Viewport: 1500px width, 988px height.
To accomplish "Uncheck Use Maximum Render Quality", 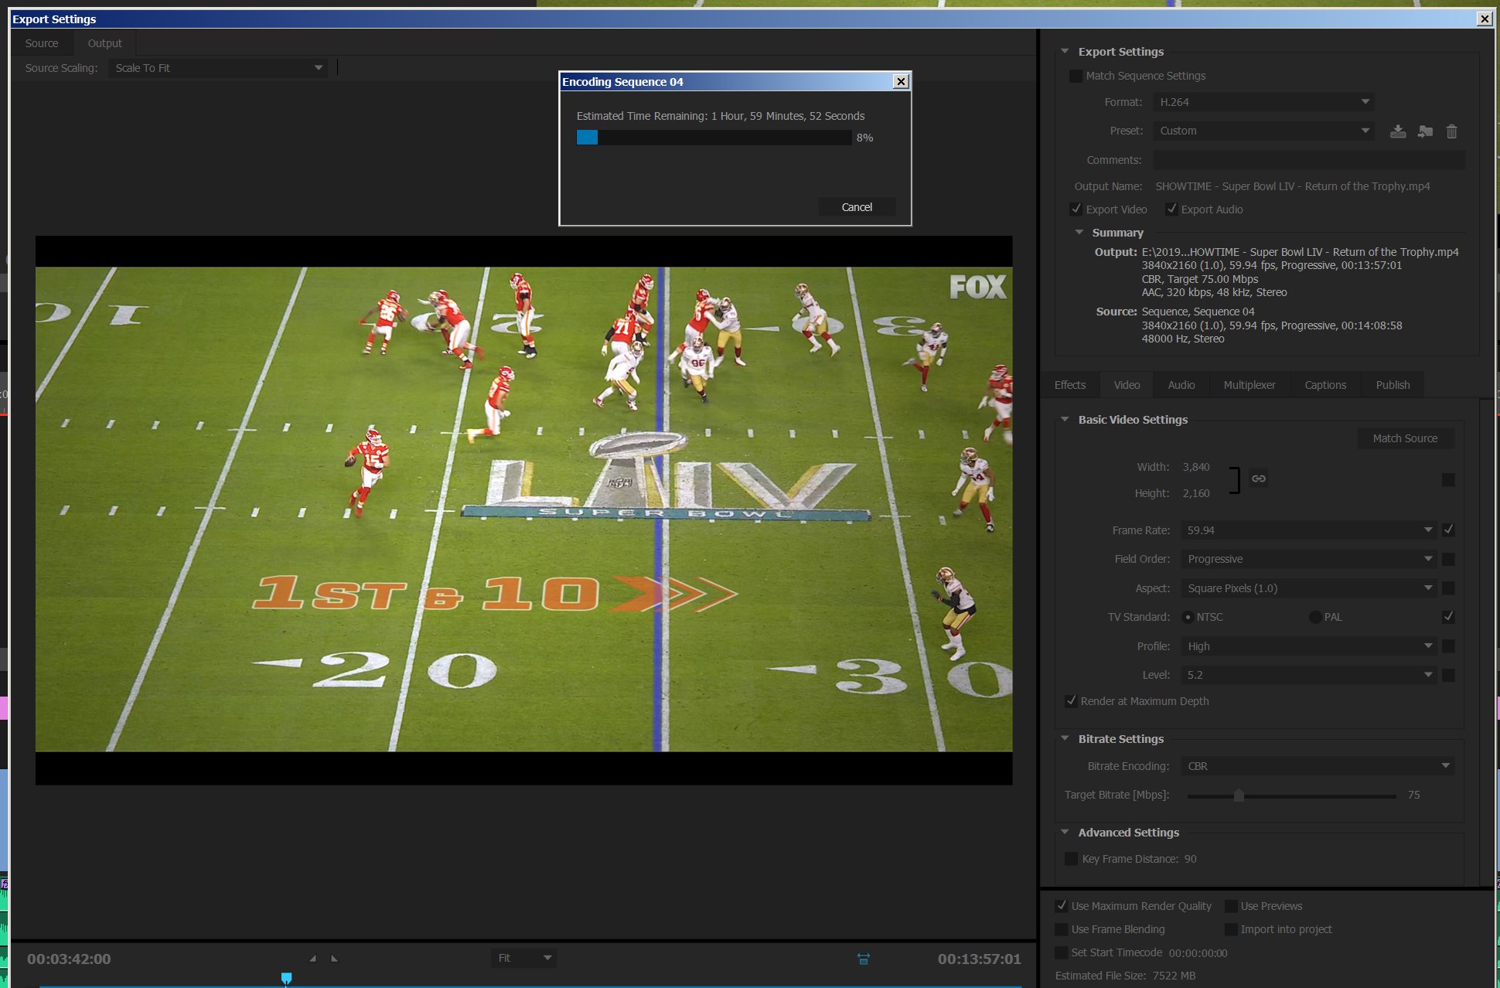I will point(1062,905).
